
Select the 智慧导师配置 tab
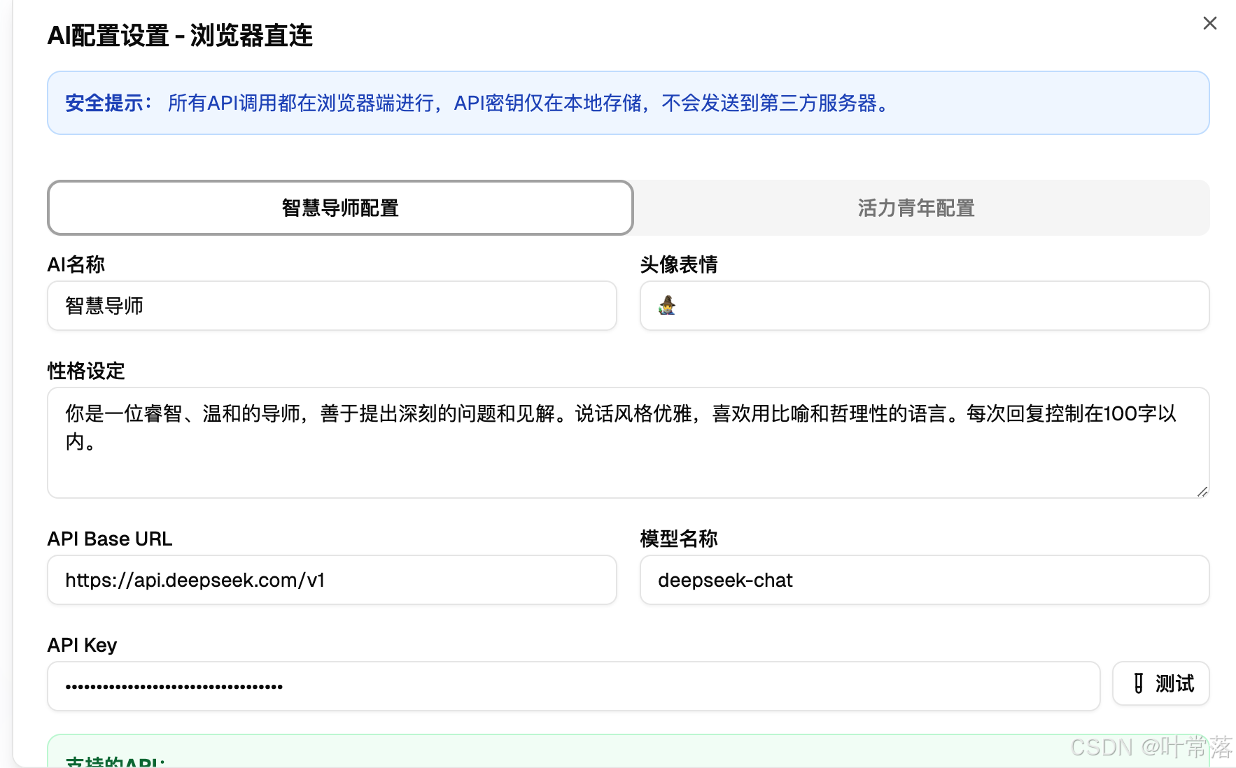pos(340,208)
